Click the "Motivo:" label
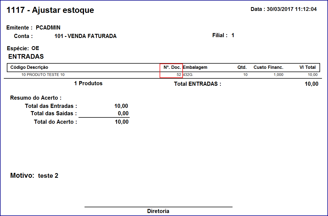Viewport: 328px width, 216px height. tap(22, 176)
